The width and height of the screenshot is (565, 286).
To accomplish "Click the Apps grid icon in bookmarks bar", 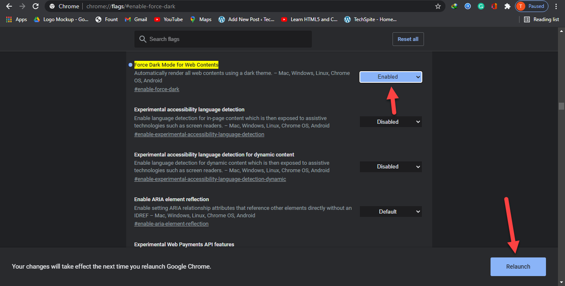I will pyautogui.click(x=9, y=19).
